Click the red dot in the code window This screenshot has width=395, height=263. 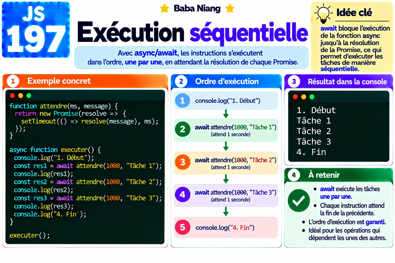point(12,96)
